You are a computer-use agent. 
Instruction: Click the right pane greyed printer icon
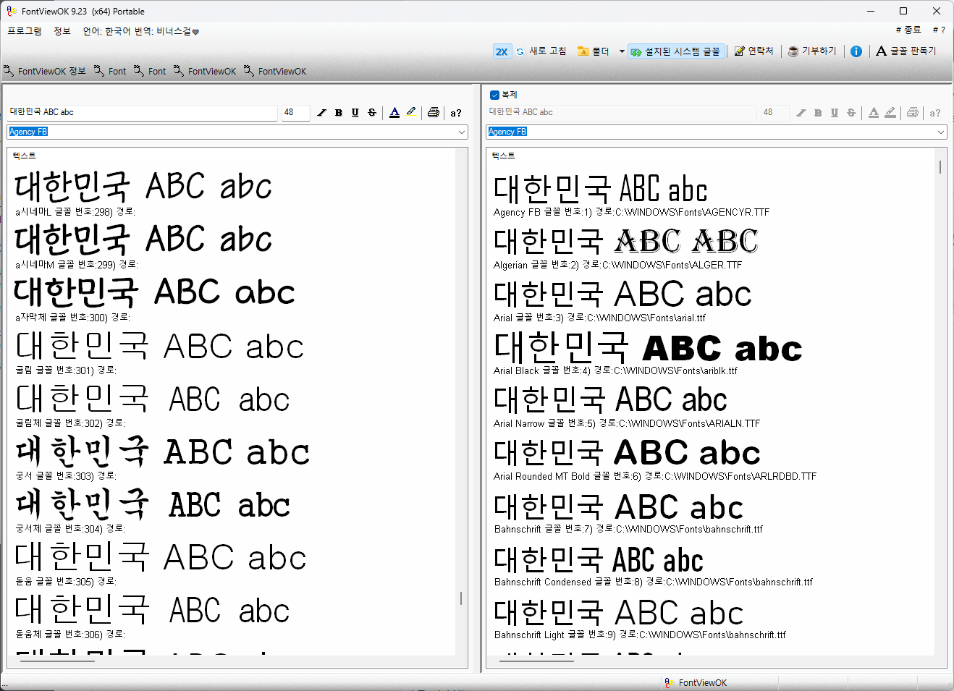(913, 113)
